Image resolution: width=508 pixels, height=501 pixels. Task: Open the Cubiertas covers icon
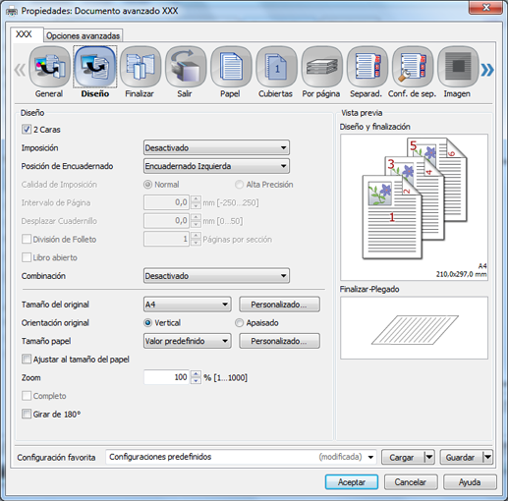276,67
